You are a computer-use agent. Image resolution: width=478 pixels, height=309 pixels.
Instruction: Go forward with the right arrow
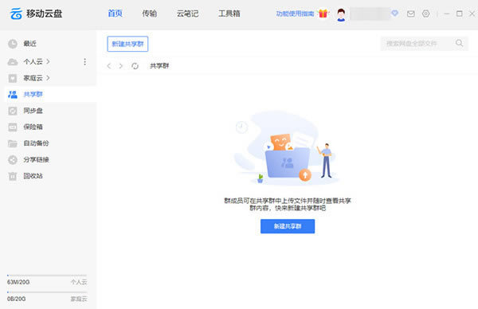point(121,66)
